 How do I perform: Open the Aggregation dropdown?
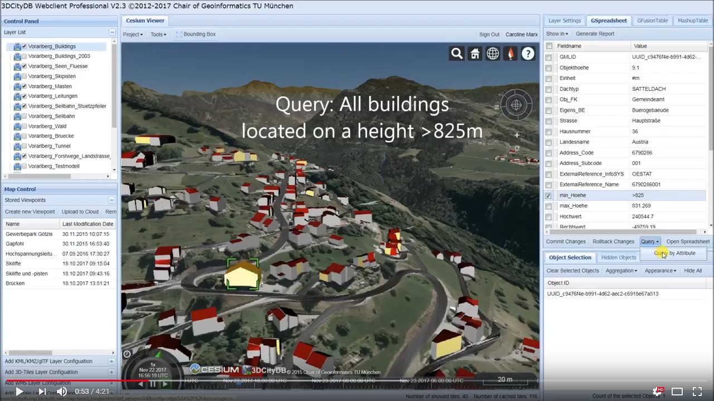[621, 270]
